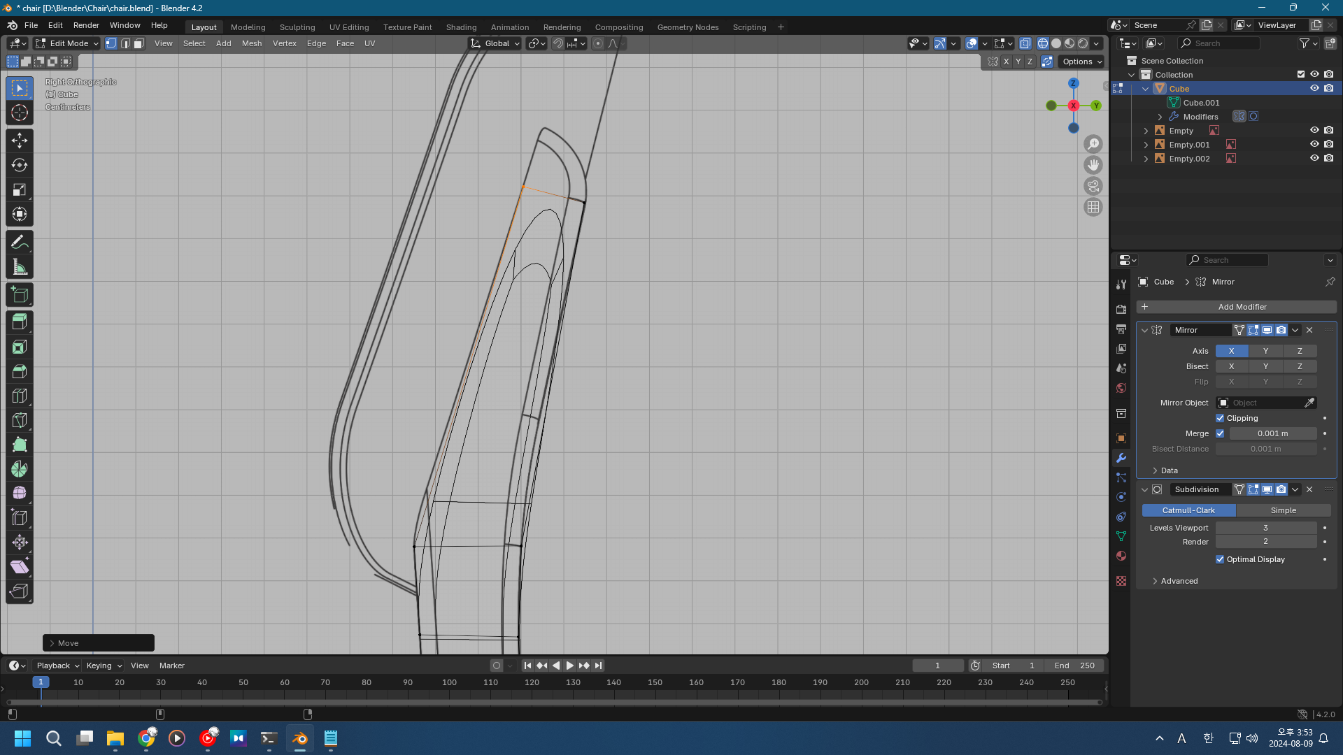Select the Add Cube tool

coord(20,295)
